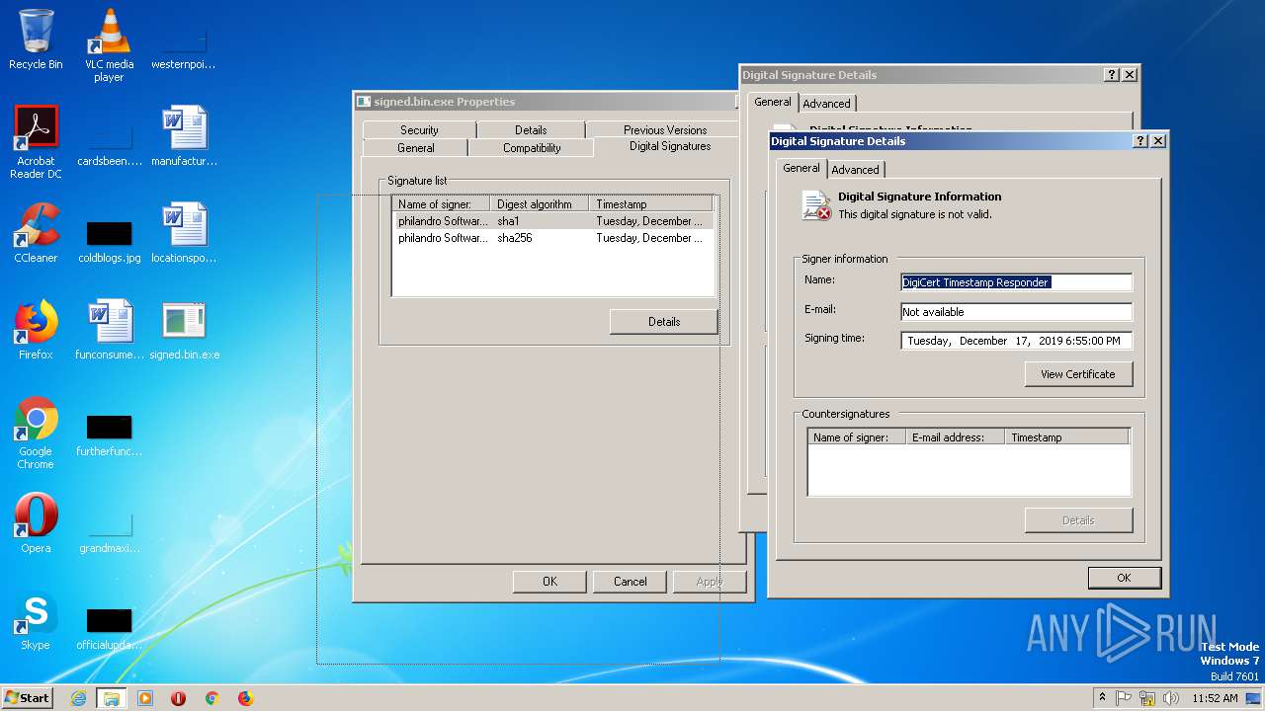Open the Action Center flag icon
This screenshot has width=1265, height=711.
(1124, 698)
